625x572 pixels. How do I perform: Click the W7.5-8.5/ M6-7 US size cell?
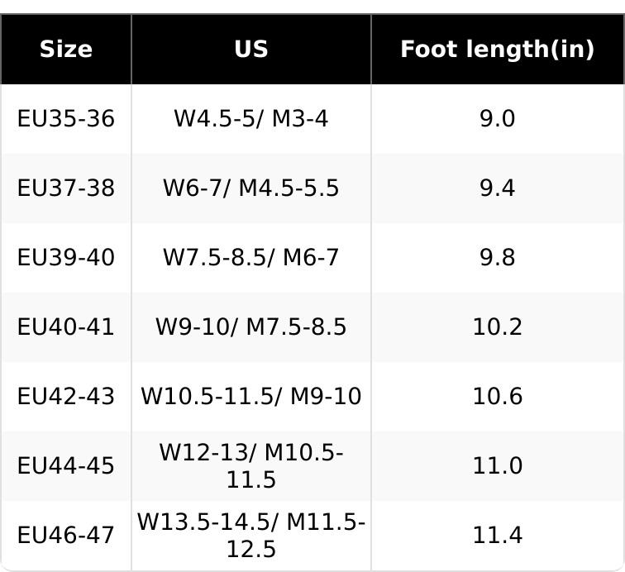(250, 258)
